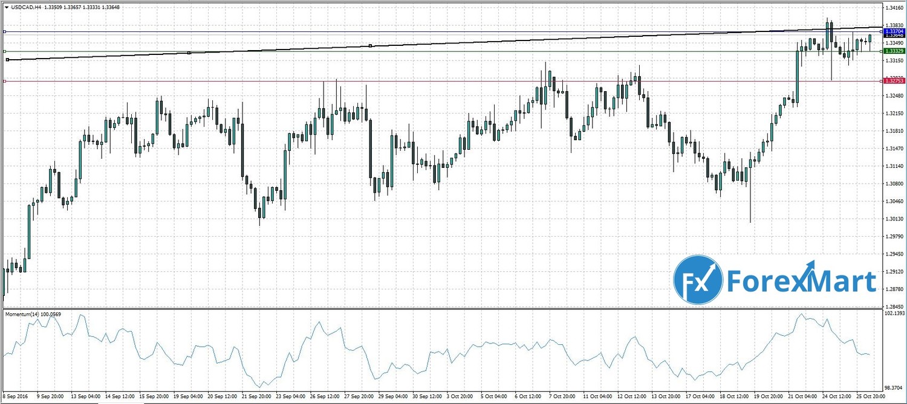Click the blue 1.33704 price label
The image size is (907, 404).
pos(893,30)
